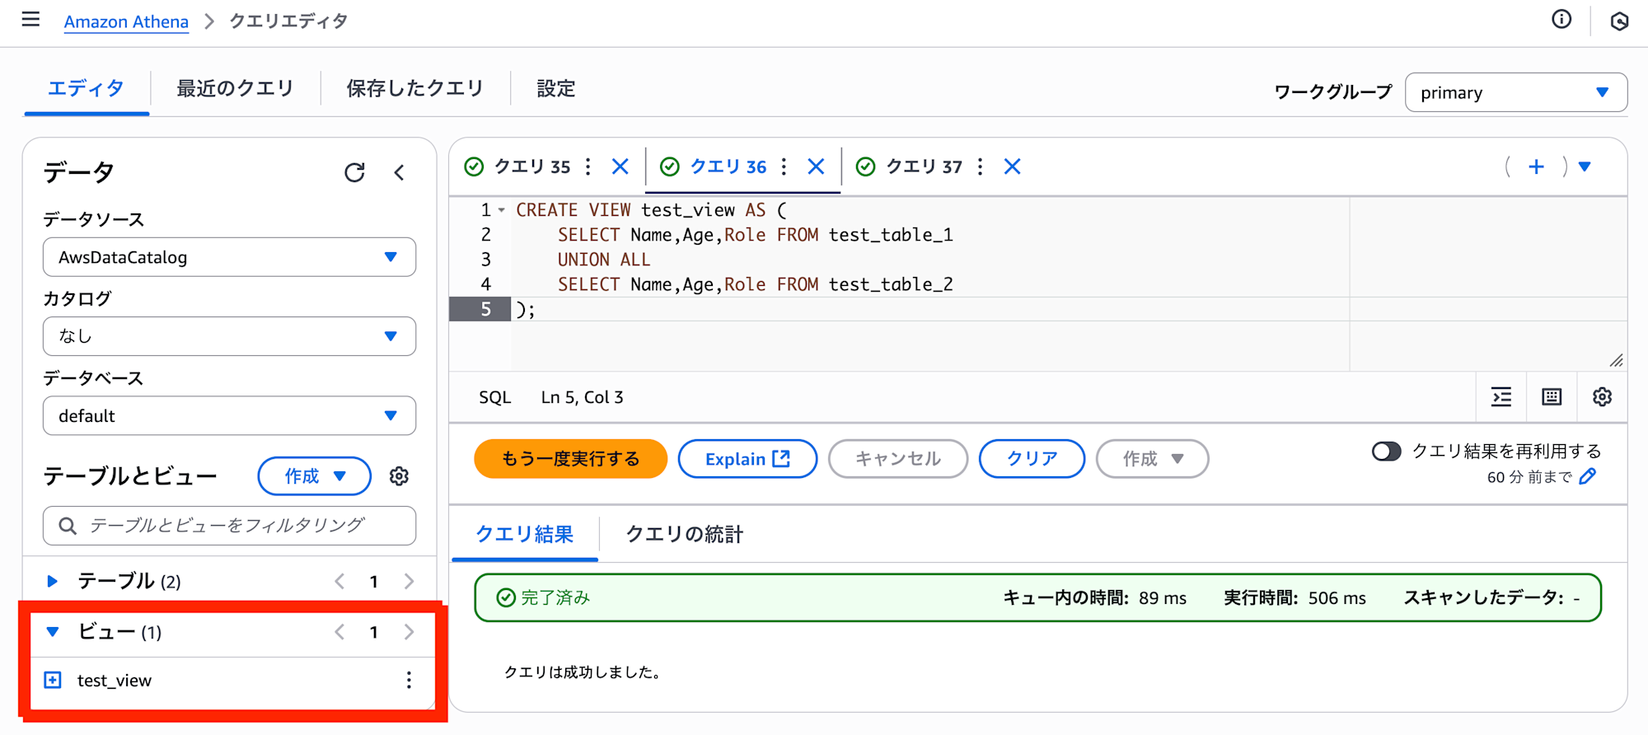Open the ワークグループ primary dropdown
1648x735 pixels.
[1515, 92]
